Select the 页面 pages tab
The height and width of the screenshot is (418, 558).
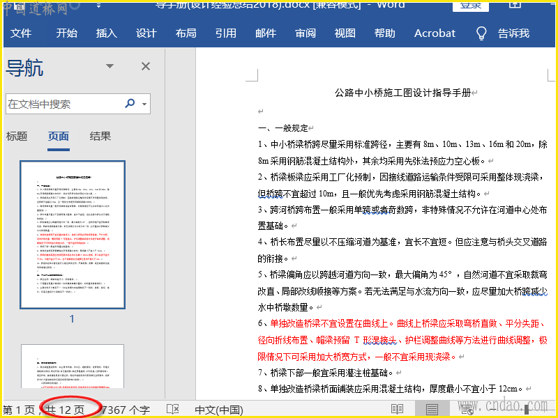click(x=59, y=136)
